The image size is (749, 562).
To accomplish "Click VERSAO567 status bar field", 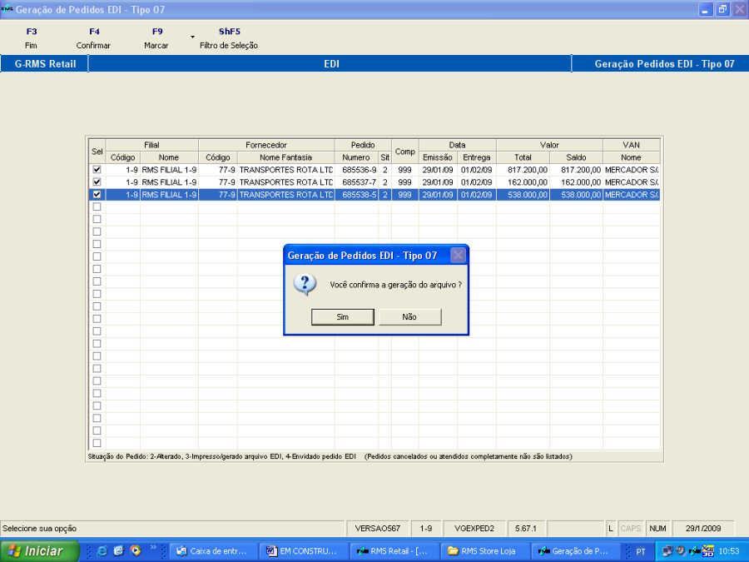I will 377,529.
